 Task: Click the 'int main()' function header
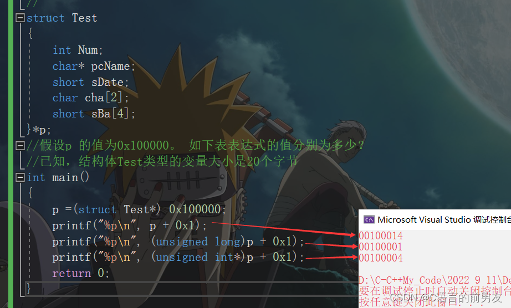[58, 177]
